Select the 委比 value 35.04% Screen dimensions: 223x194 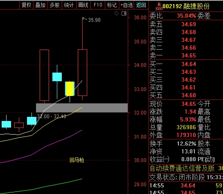(x=187, y=16)
